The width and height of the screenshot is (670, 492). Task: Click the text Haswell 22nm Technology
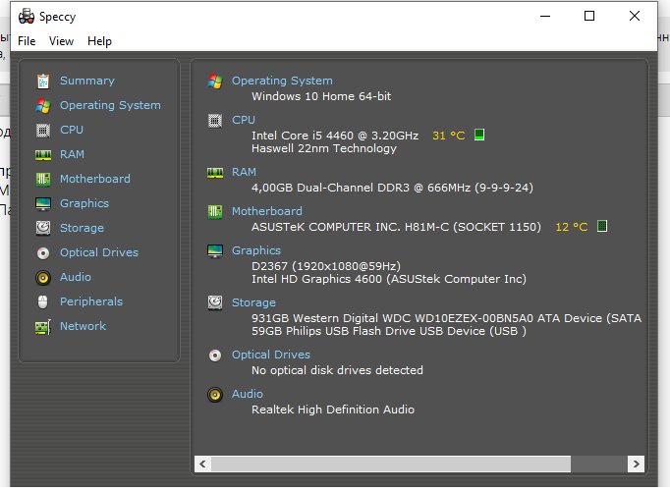324,148
